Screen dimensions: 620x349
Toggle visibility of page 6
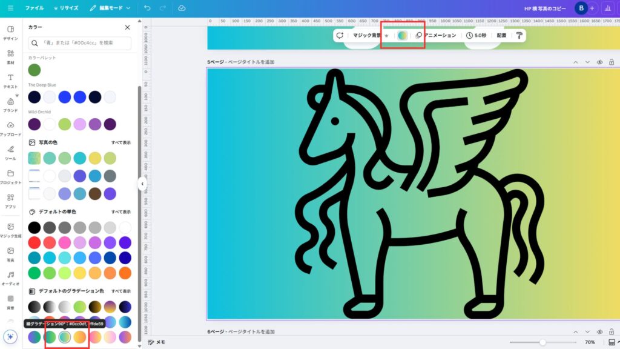point(599,331)
